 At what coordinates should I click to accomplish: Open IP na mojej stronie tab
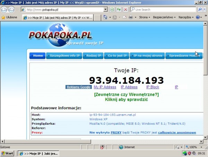coord(147,56)
